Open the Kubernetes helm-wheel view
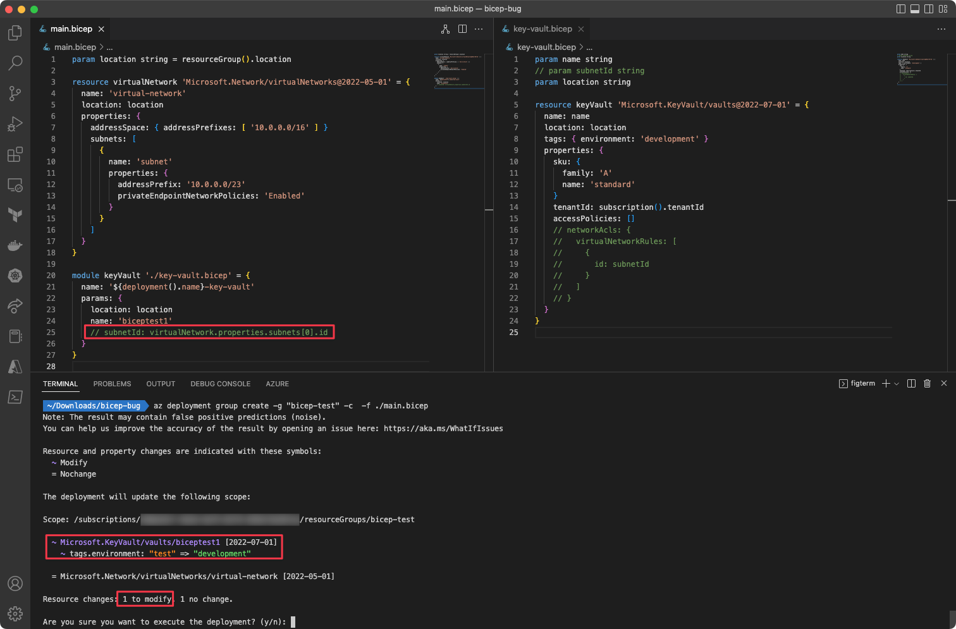Viewport: 956px width, 629px height. point(15,276)
